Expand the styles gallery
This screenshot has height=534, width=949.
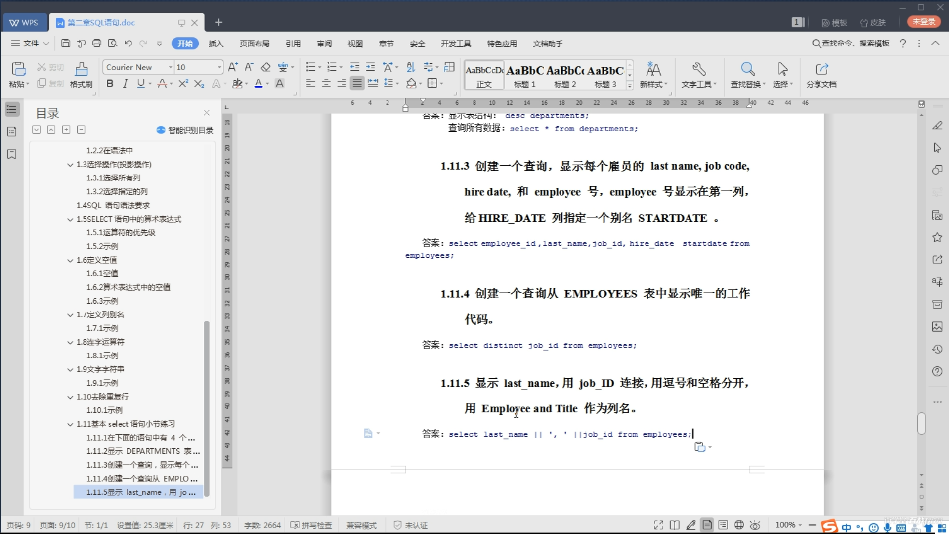click(x=630, y=85)
